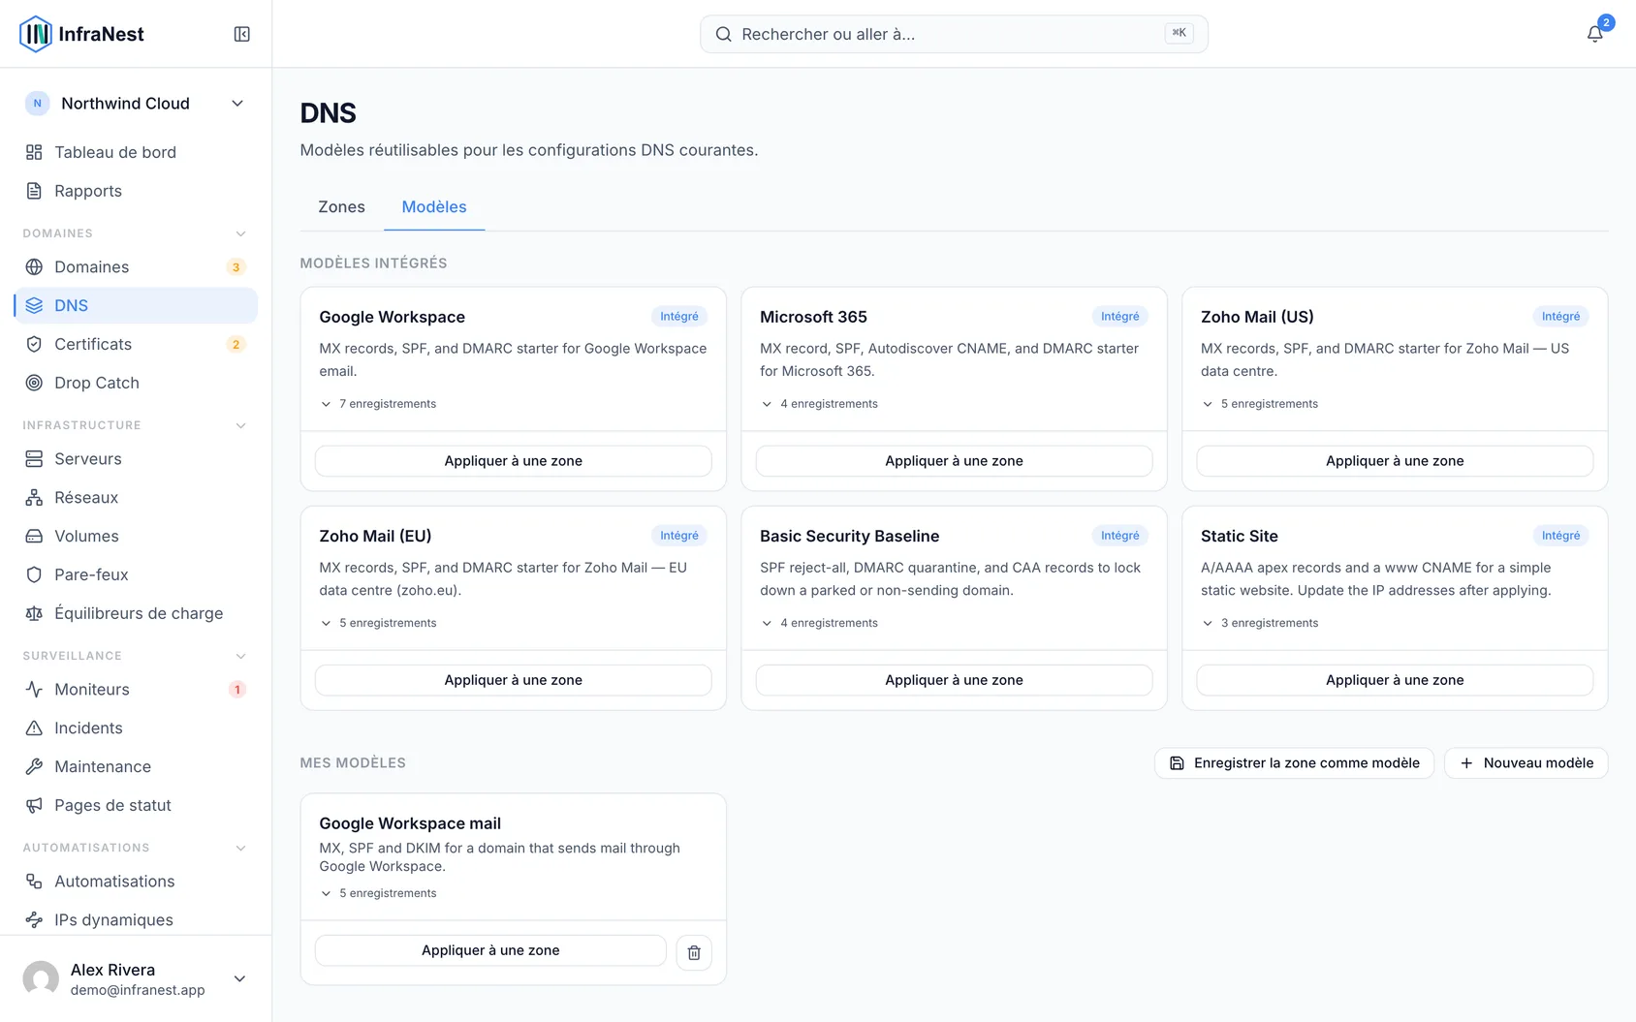Click the Moniteurs activity icon

pyautogui.click(x=34, y=689)
